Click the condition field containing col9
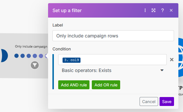Image resolution: width=183 pixels, height=112 pixels. tap(112, 60)
